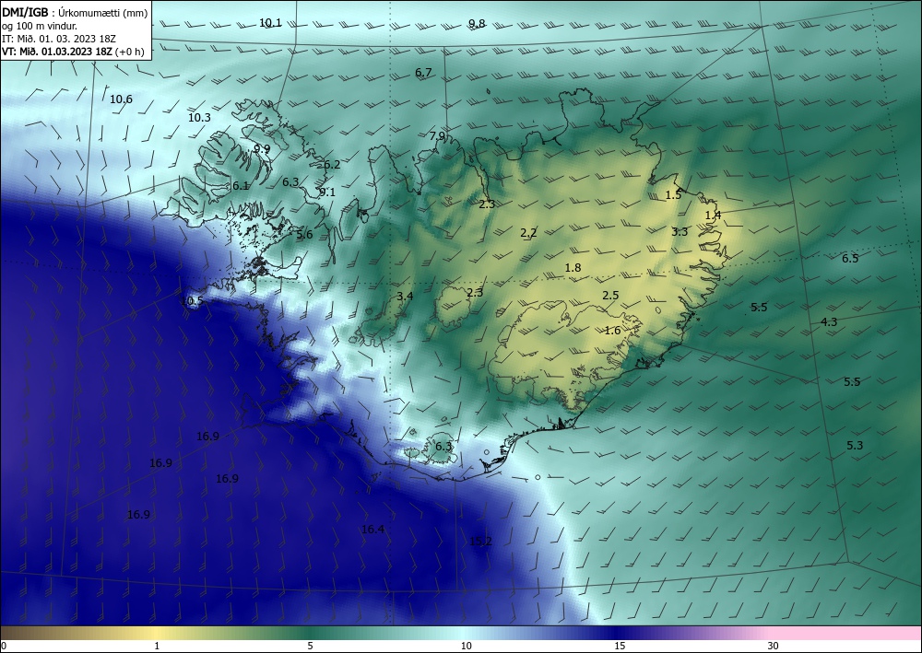Image resolution: width=922 pixels, height=653 pixels.
Task: Click the dark navy band of the color scale
Action: (x=618, y=633)
